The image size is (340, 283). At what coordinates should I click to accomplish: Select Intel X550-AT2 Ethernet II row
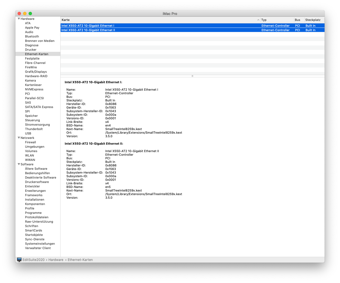point(192,30)
